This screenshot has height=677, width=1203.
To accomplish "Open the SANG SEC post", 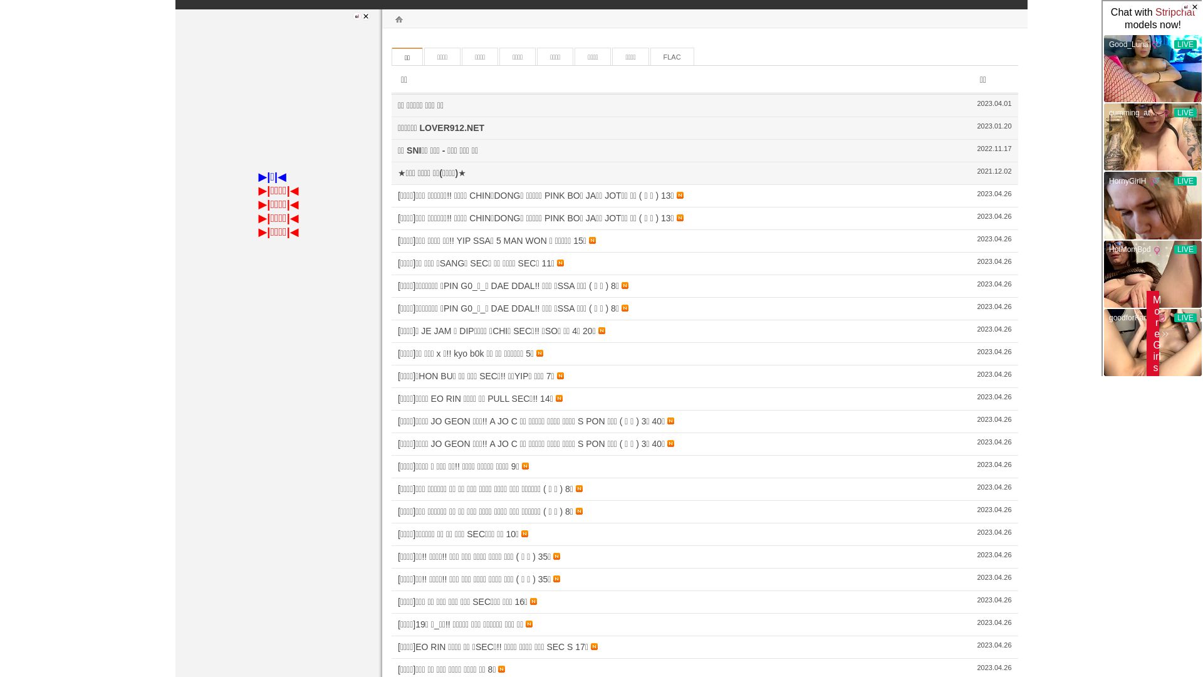I will pos(476,263).
